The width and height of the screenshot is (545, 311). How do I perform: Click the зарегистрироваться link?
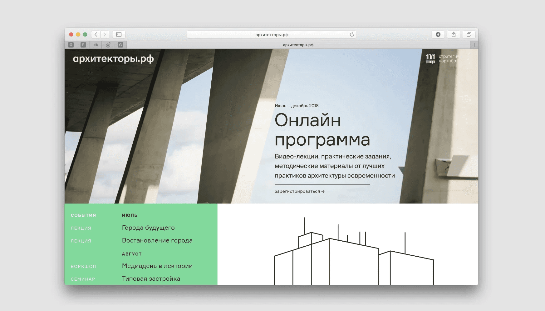click(x=300, y=191)
